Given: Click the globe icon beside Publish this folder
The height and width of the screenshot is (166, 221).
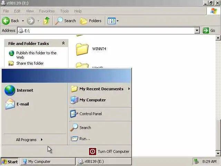Looking at the screenshot, I should click(x=11, y=53).
